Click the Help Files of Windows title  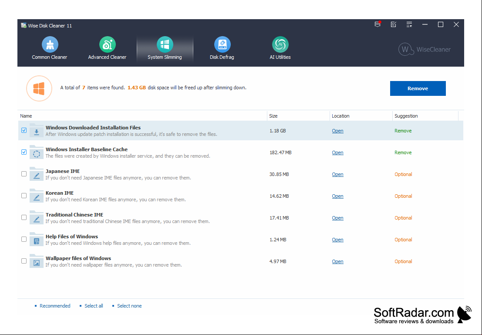pyautogui.click(x=71, y=237)
